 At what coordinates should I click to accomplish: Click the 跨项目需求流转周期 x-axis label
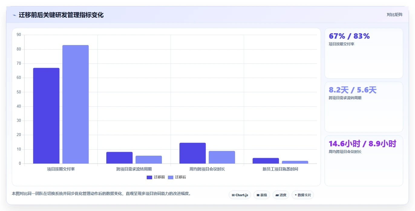pos(134,169)
